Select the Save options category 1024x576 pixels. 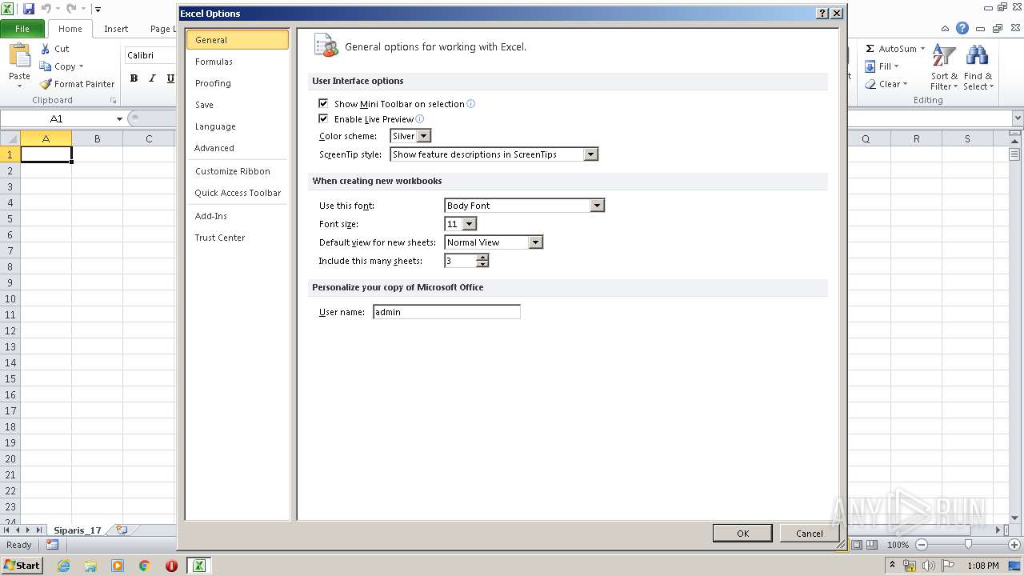pyautogui.click(x=237, y=105)
